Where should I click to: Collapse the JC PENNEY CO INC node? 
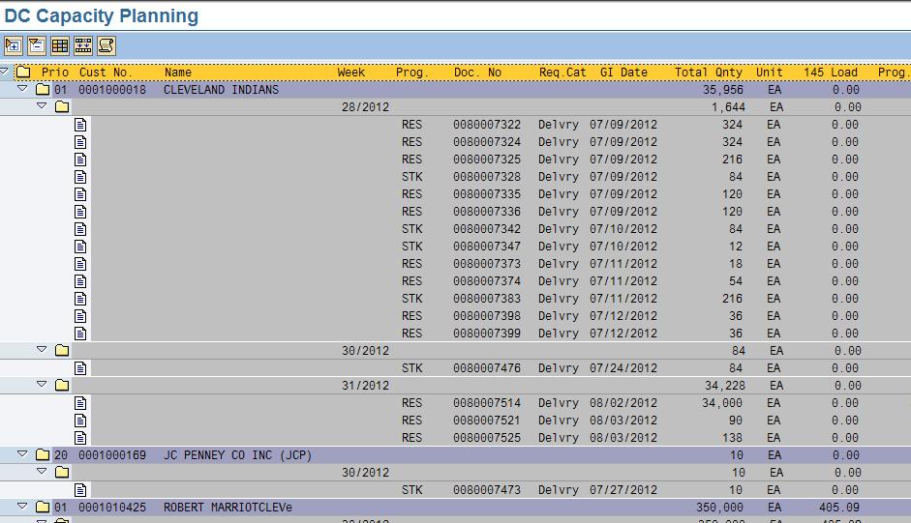pos(22,454)
